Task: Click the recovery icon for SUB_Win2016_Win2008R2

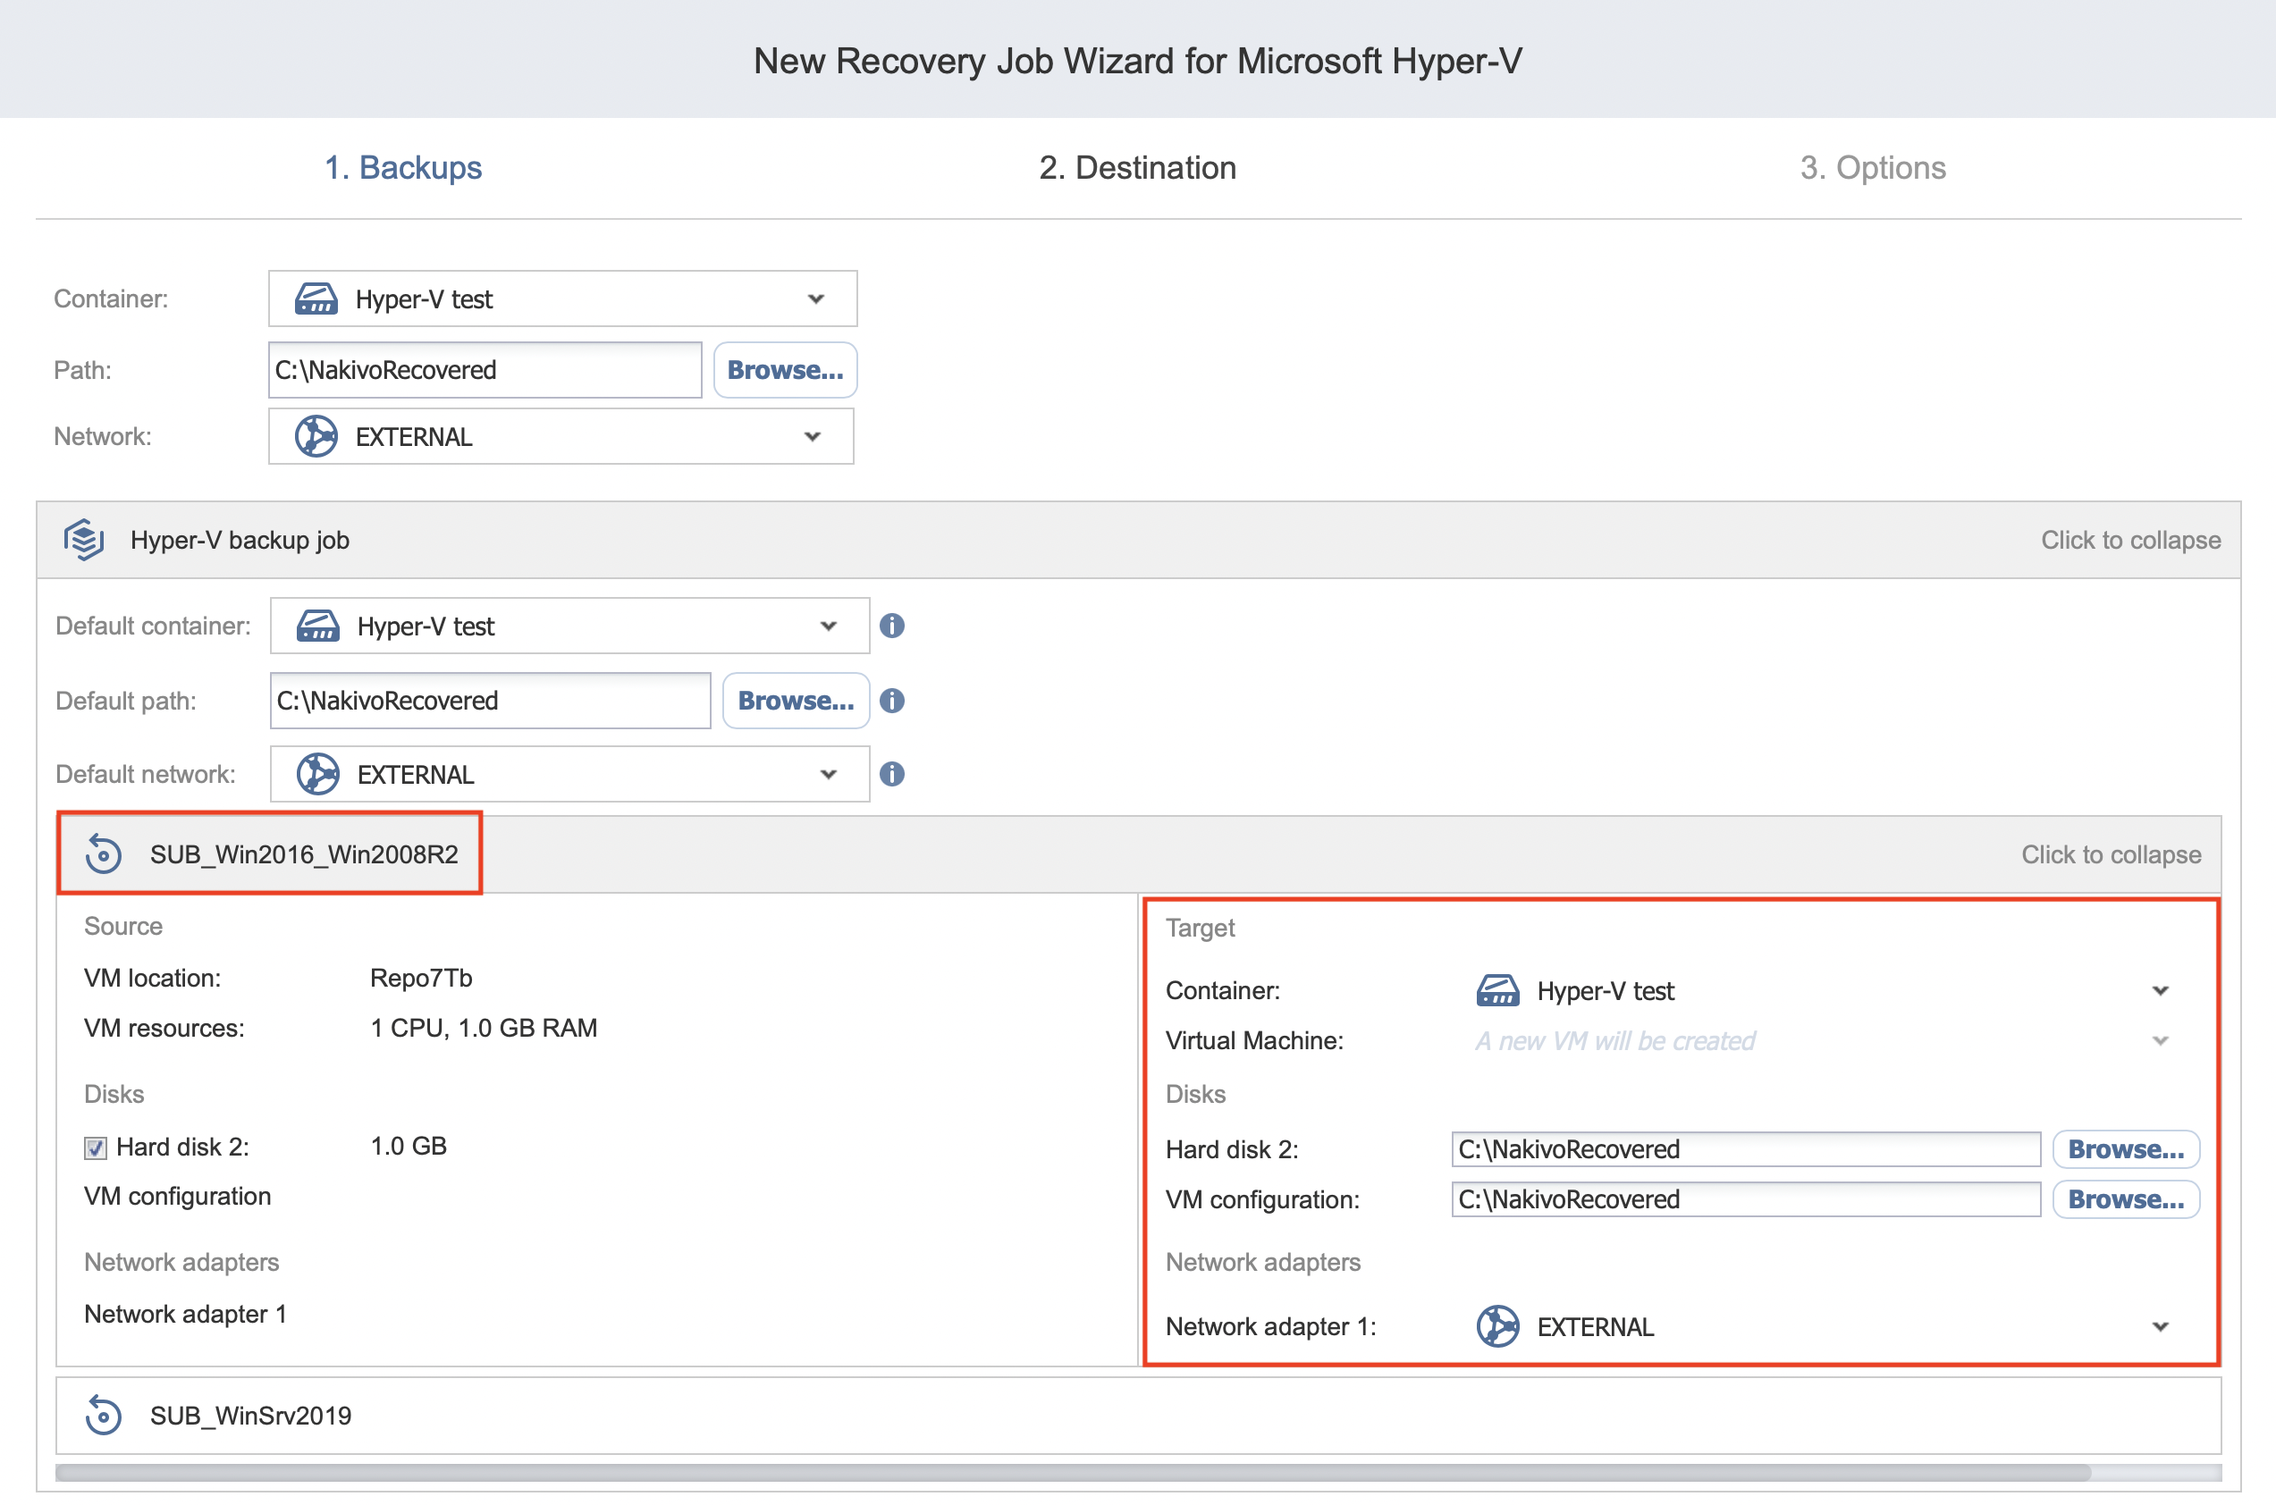Action: click(103, 853)
